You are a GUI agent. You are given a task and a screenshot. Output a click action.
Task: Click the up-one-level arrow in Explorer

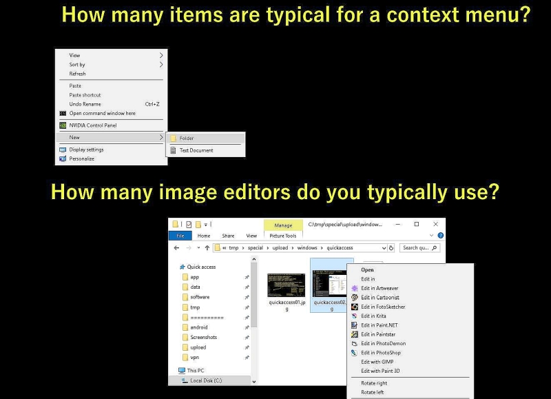tap(207, 248)
